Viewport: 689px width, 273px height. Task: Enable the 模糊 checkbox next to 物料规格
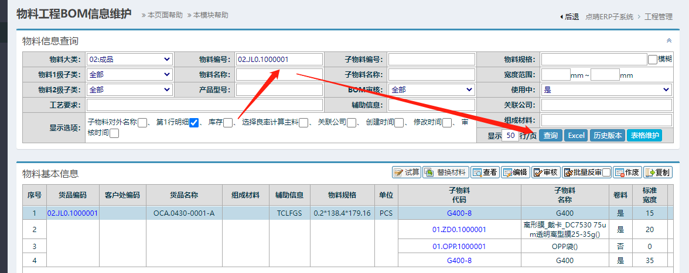[x=653, y=59]
